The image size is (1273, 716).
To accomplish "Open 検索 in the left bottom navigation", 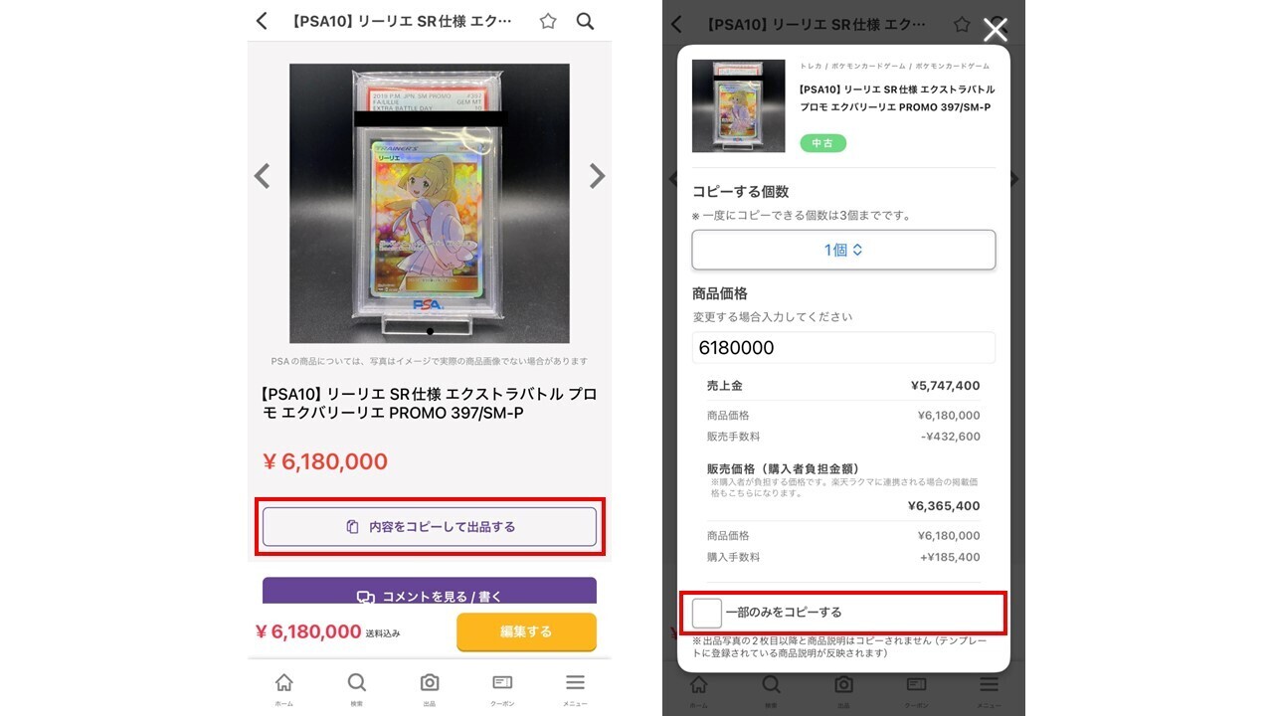I will point(357,688).
